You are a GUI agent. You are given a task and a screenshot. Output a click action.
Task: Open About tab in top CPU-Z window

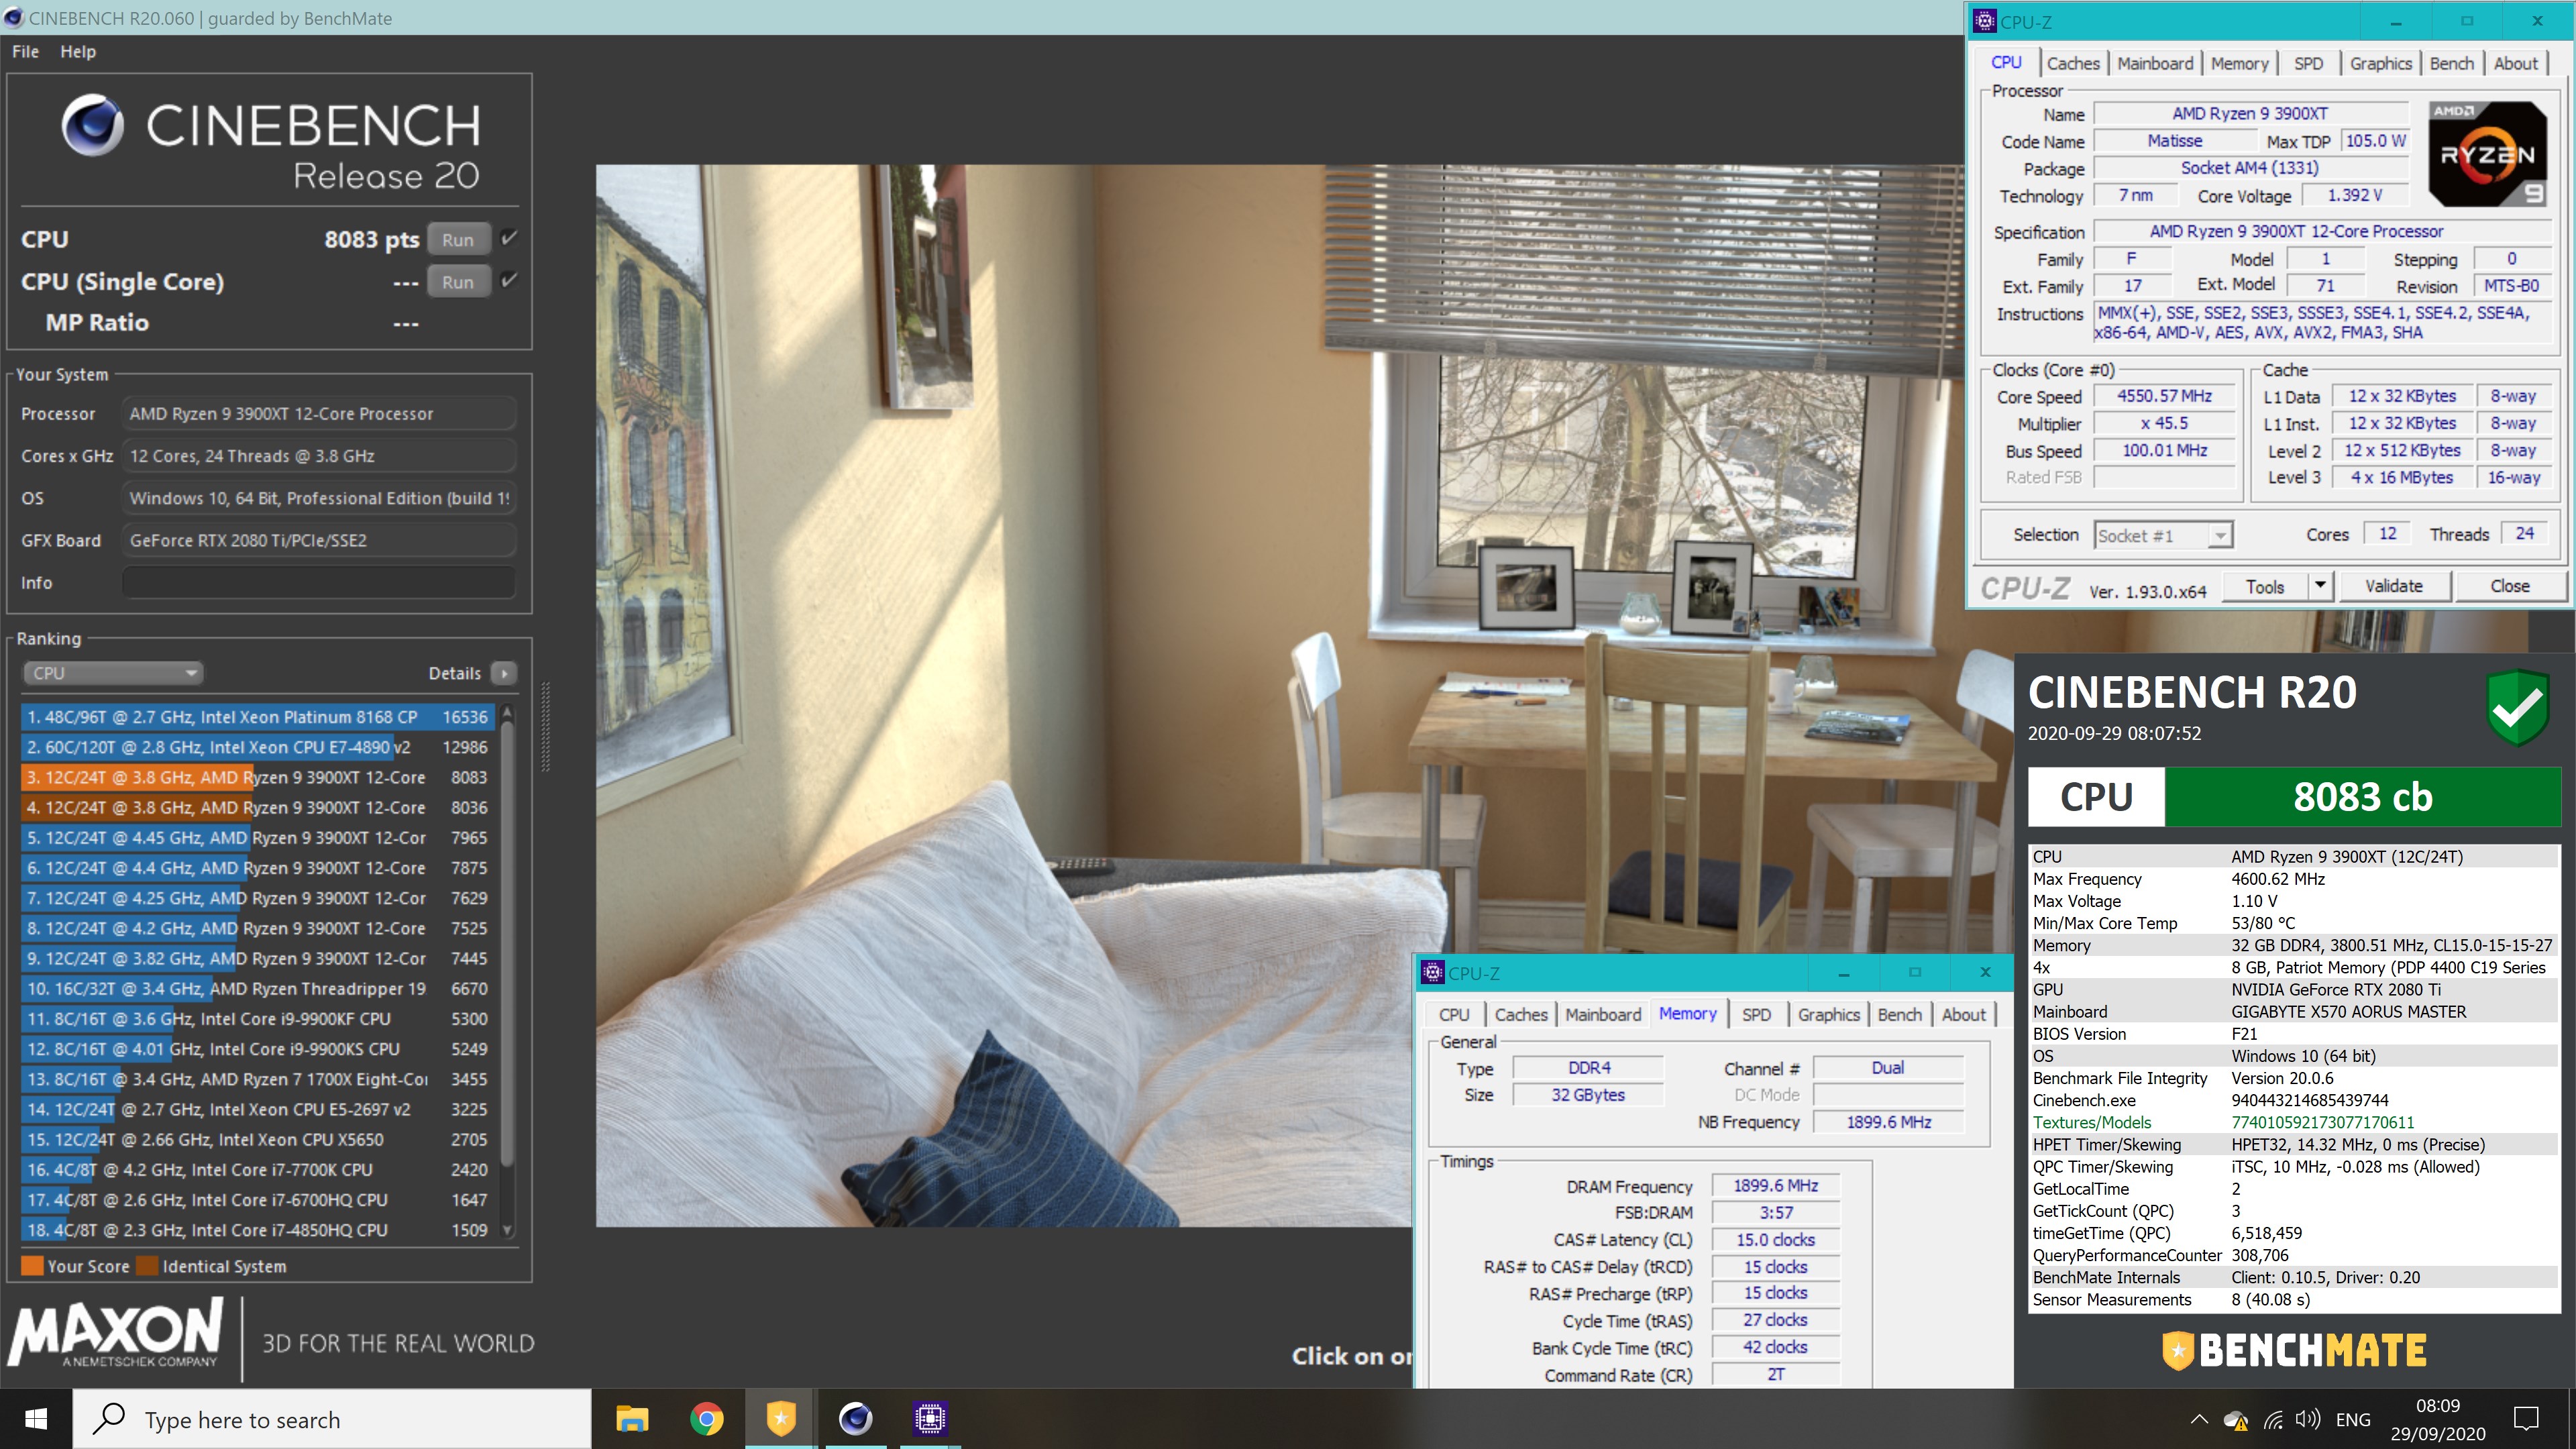tap(2515, 63)
